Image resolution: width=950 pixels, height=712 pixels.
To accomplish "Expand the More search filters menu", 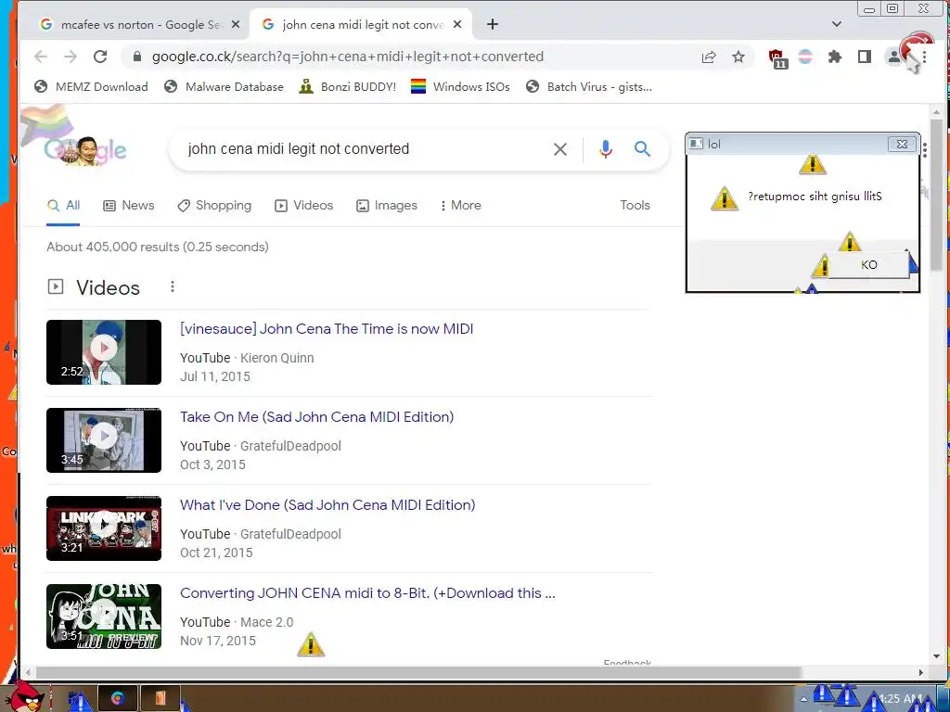I will pyautogui.click(x=460, y=205).
